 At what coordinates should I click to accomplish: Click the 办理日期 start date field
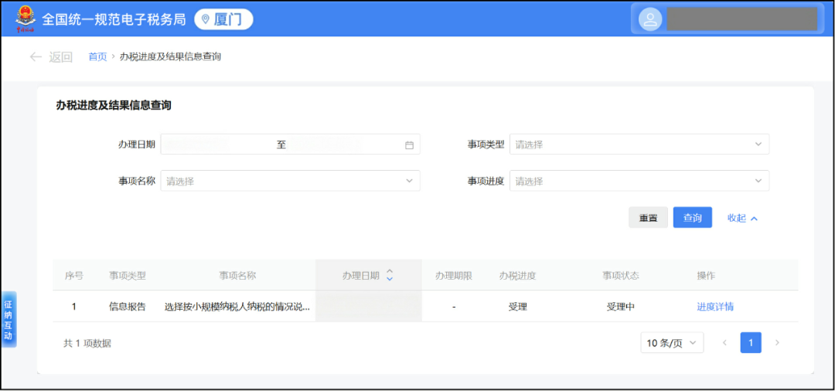point(218,144)
